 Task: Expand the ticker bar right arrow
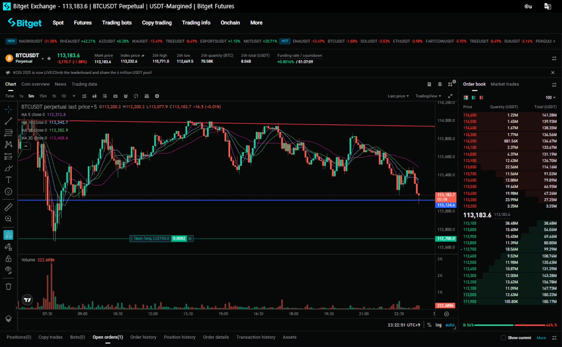click(x=554, y=41)
